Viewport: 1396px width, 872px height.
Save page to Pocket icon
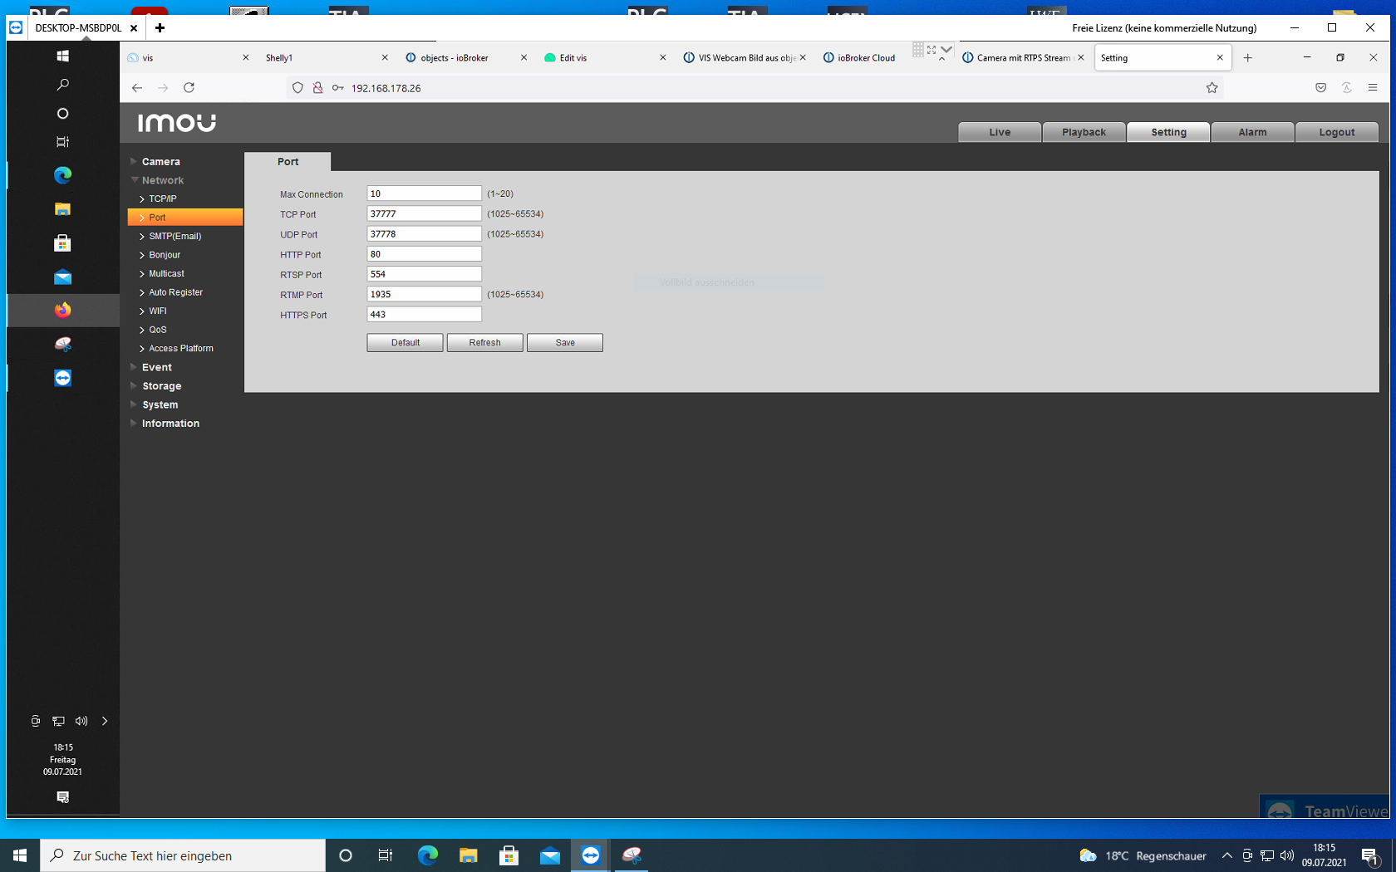point(1320,88)
